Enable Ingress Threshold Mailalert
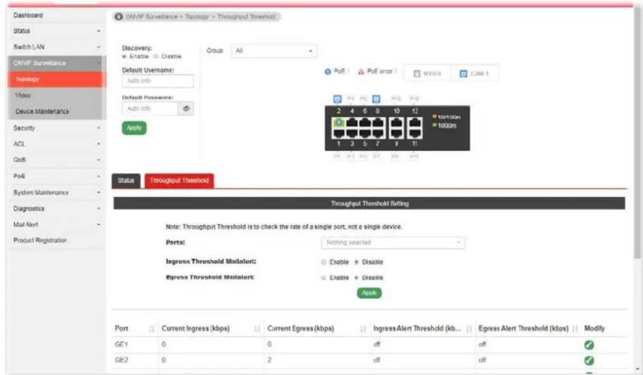The image size is (643, 375). [x=324, y=262]
